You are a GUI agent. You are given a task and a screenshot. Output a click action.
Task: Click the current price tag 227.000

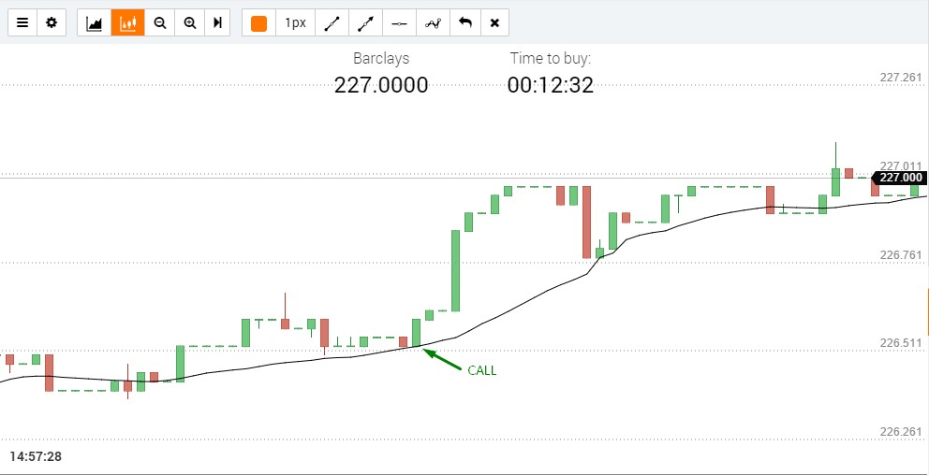(x=901, y=178)
